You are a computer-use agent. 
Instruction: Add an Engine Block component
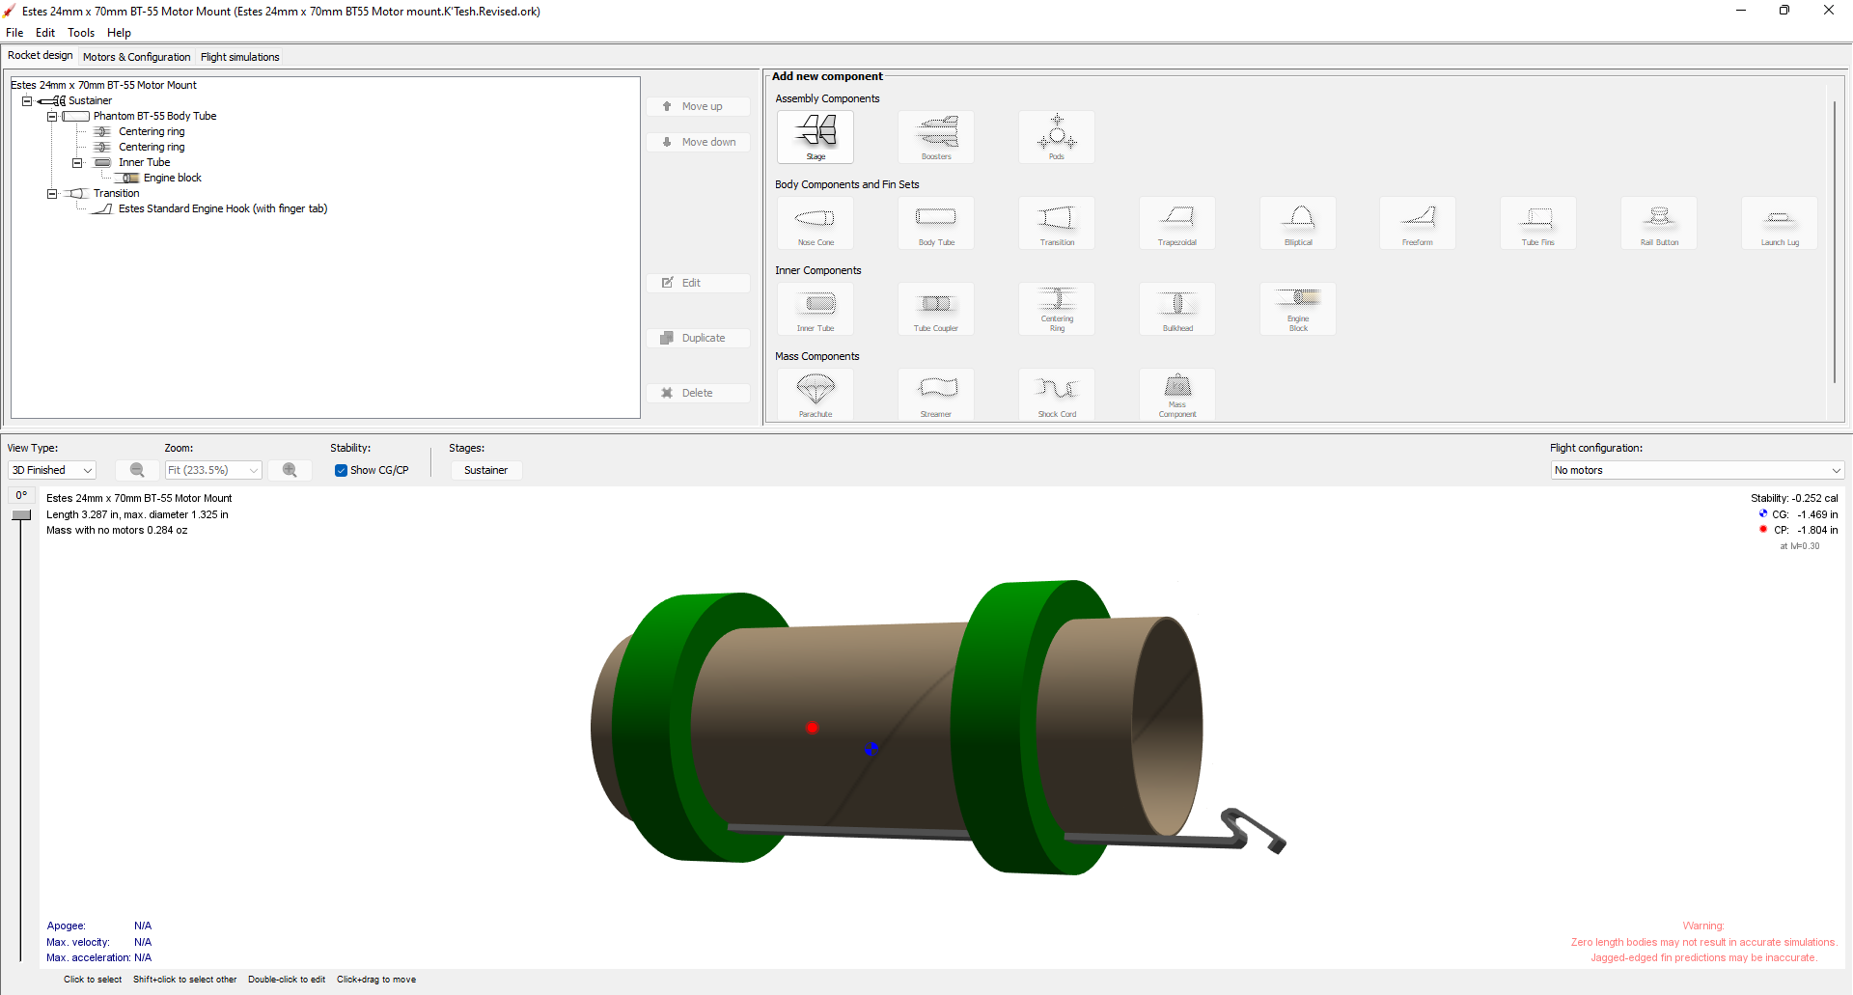point(1298,309)
